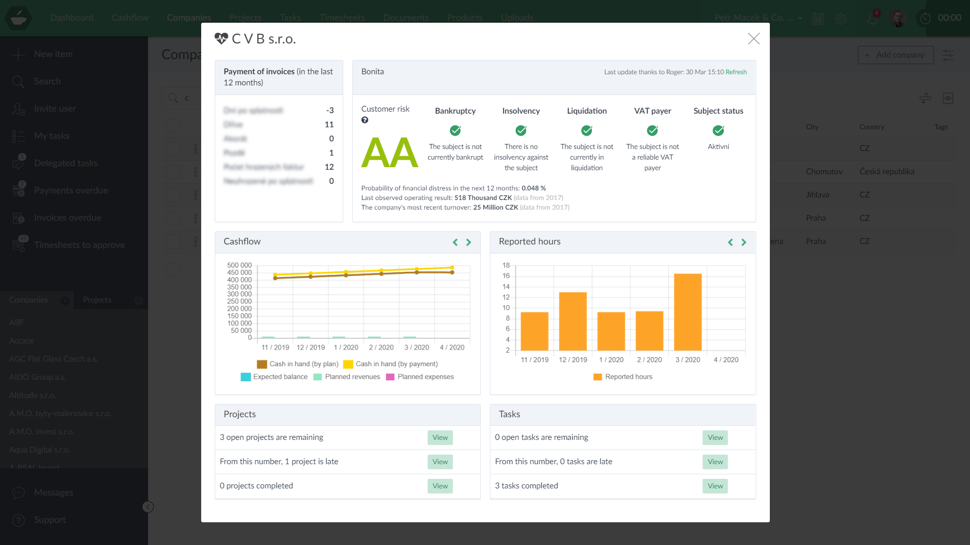Show next Cashflow period
The height and width of the screenshot is (545, 970).
(x=469, y=242)
